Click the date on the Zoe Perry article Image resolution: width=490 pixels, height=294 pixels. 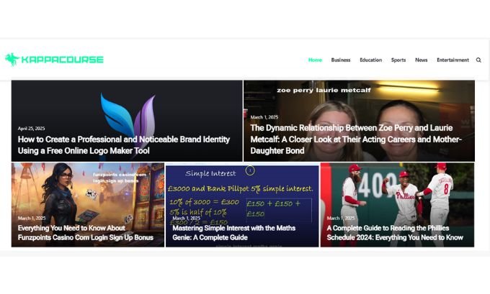(x=264, y=117)
